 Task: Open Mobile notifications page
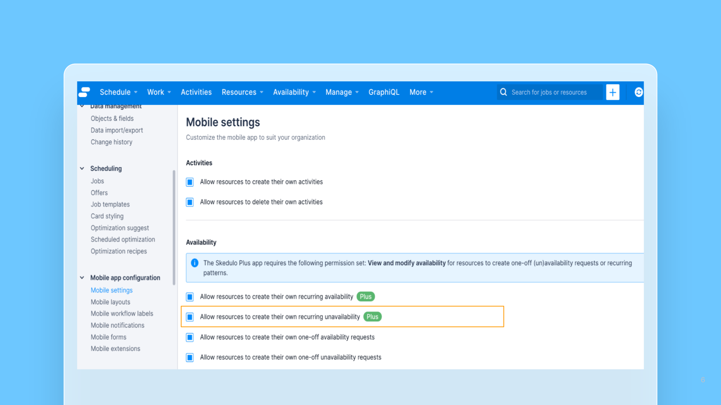click(x=118, y=325)
